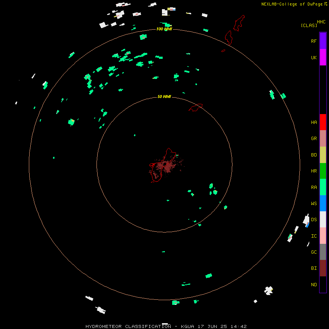The image size is (329, 329).
Task: Click the "RF" legend label
Action: (314, 41)
